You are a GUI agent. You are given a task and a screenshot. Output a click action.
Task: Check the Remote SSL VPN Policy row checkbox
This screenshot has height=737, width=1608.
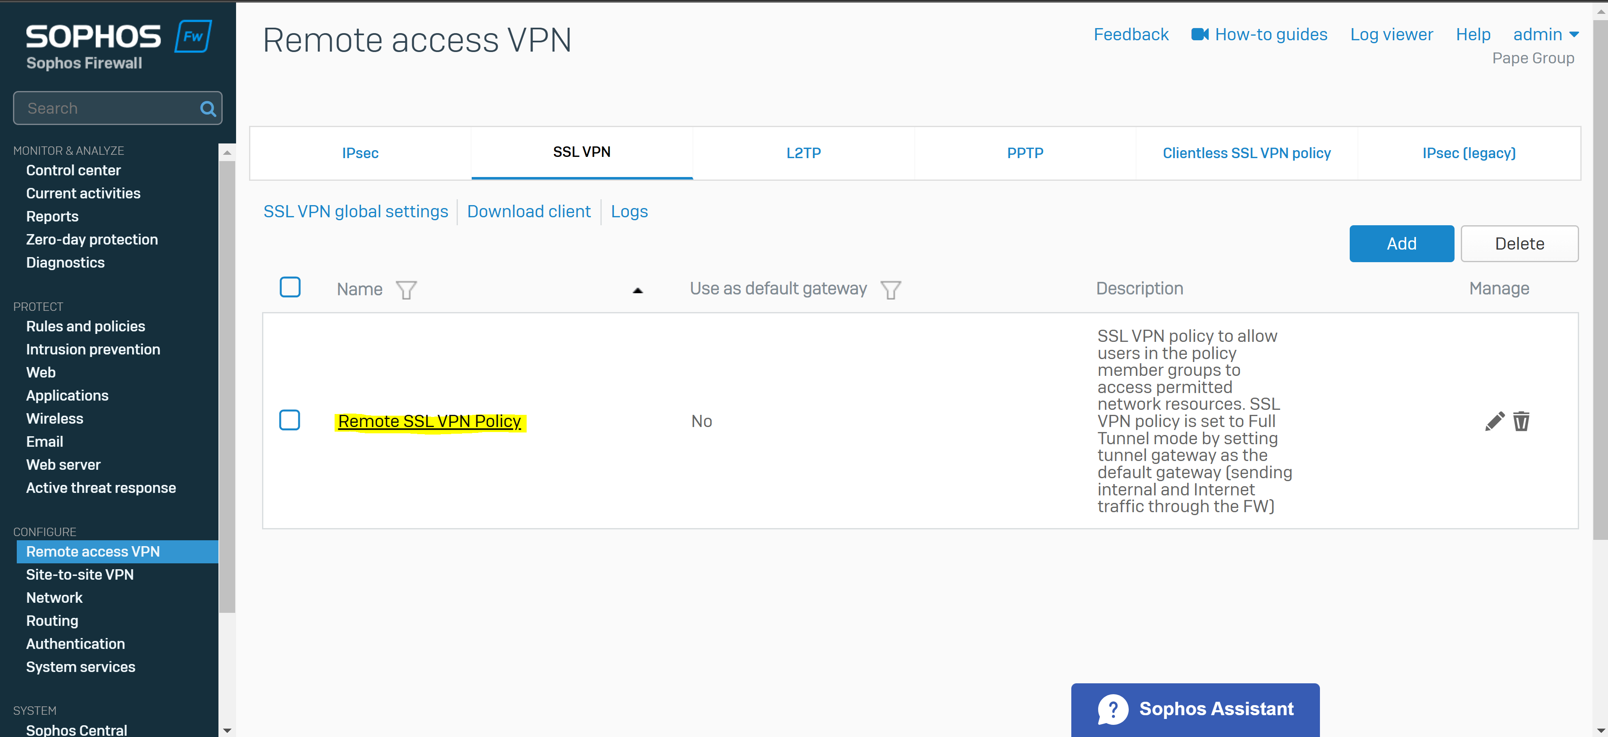(x=290, y=420)
